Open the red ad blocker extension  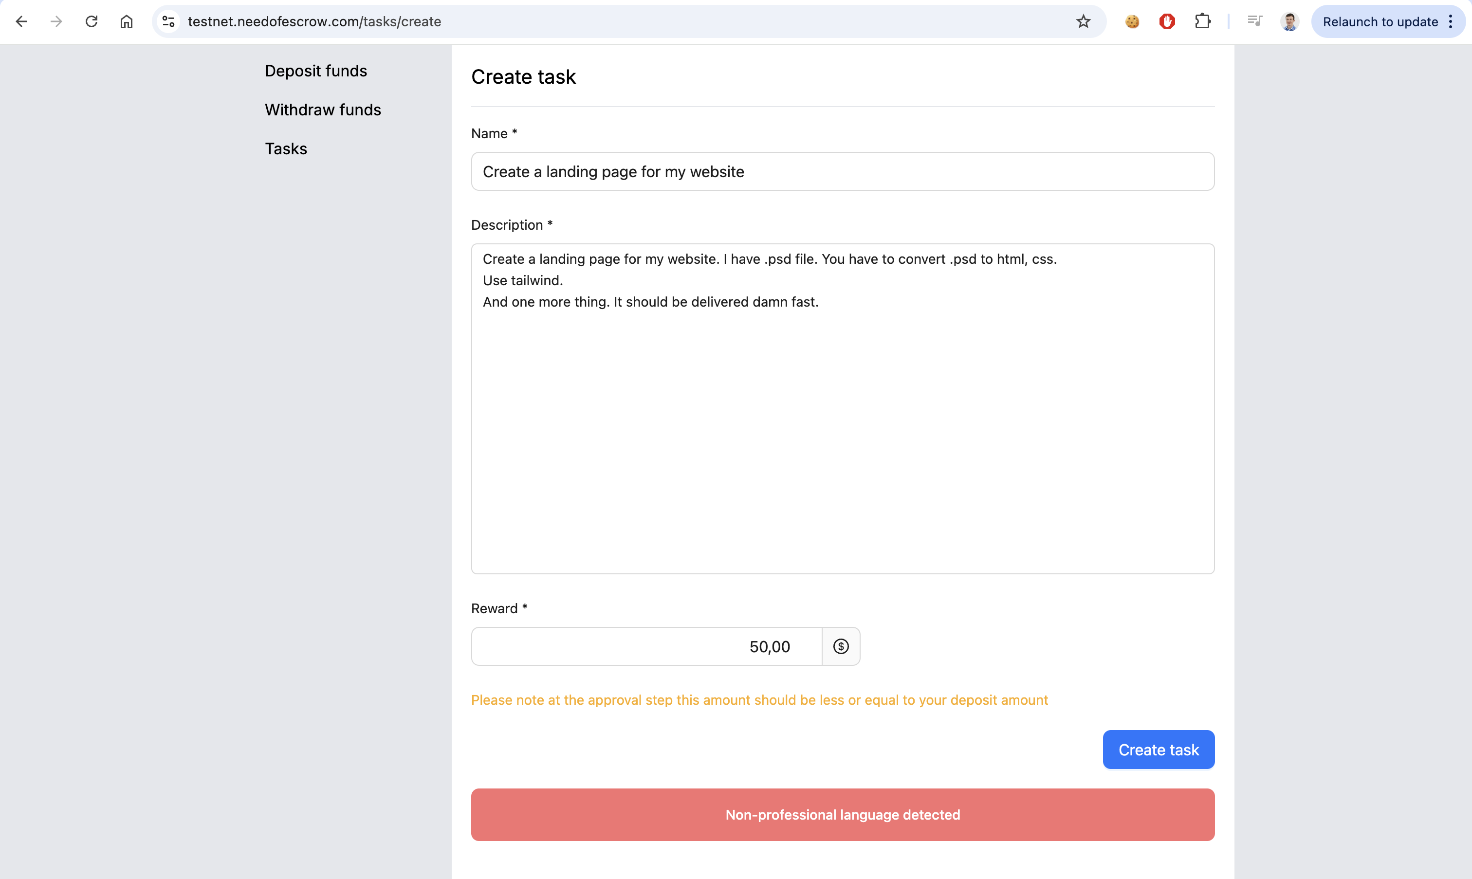[1167, 22]
